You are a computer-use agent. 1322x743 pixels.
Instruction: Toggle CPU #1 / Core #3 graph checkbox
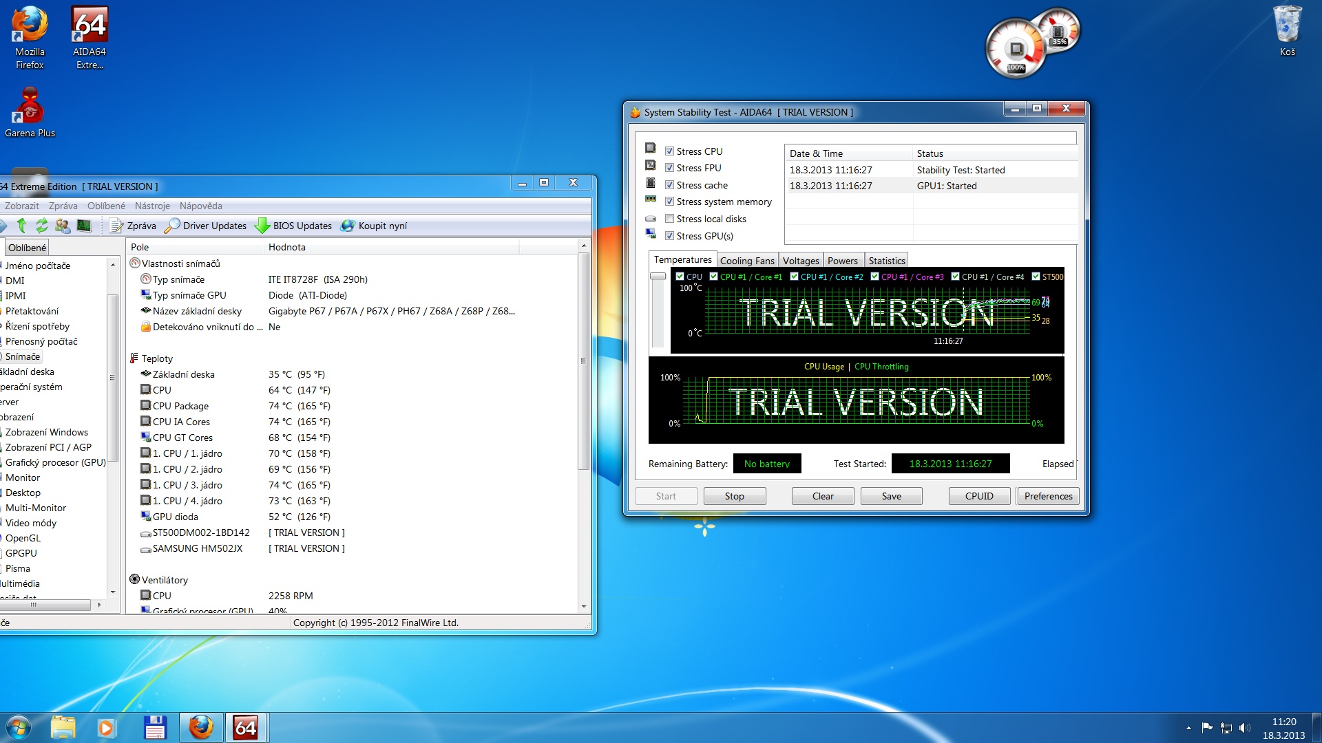(875, 277)
